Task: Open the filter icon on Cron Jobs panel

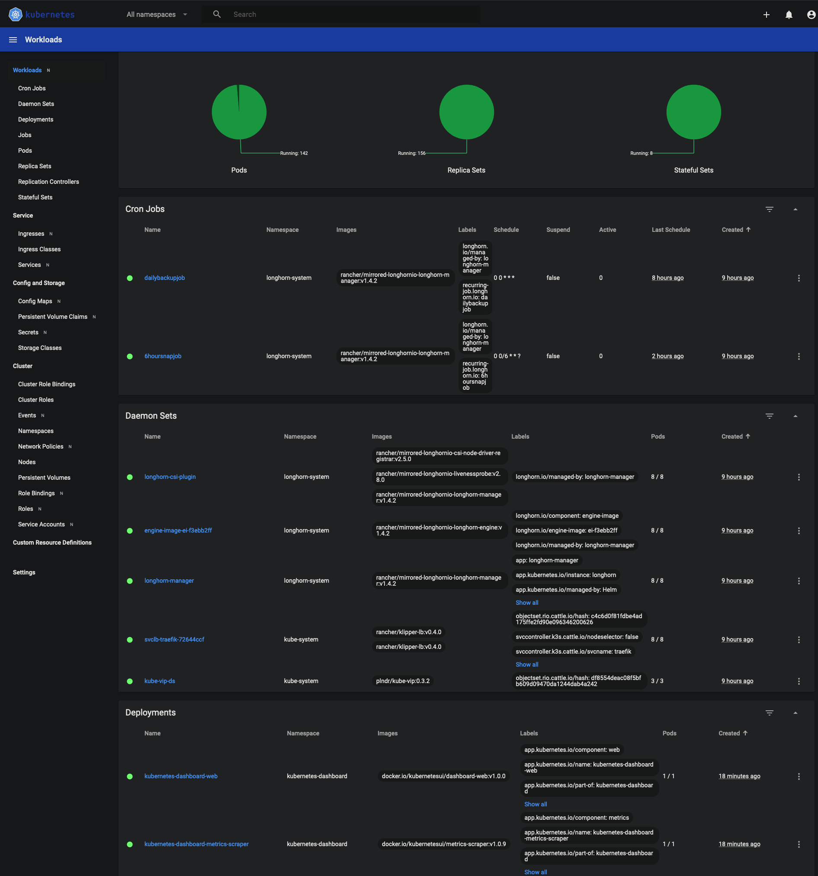Action: (x=770, y=209)
